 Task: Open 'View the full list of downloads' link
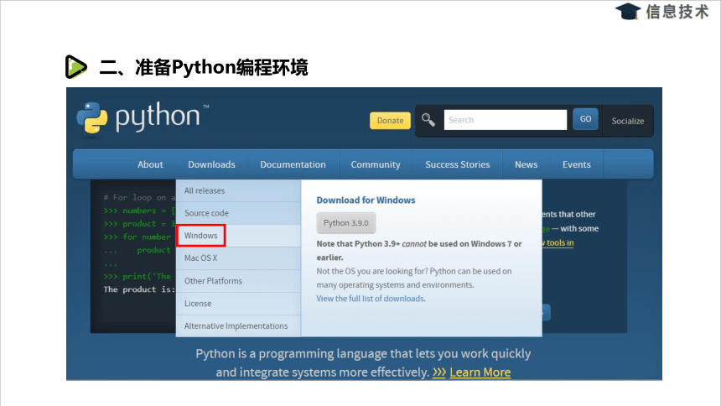click(x=371, y=299)
